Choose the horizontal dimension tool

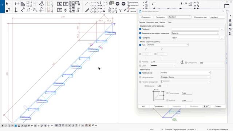17,4
